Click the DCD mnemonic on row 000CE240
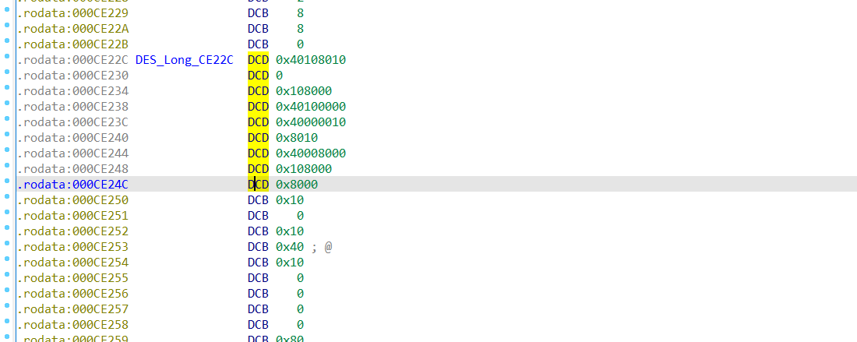857x342 pixels. point(258,138)
